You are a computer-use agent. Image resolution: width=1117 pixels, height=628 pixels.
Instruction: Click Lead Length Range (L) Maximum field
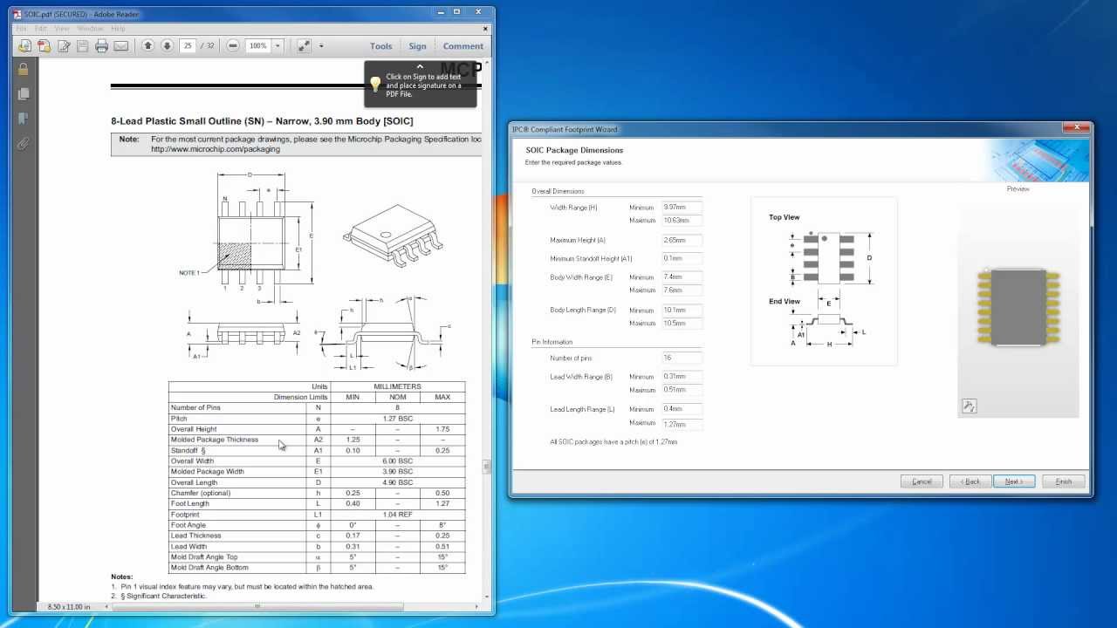(x=682, y=423)
